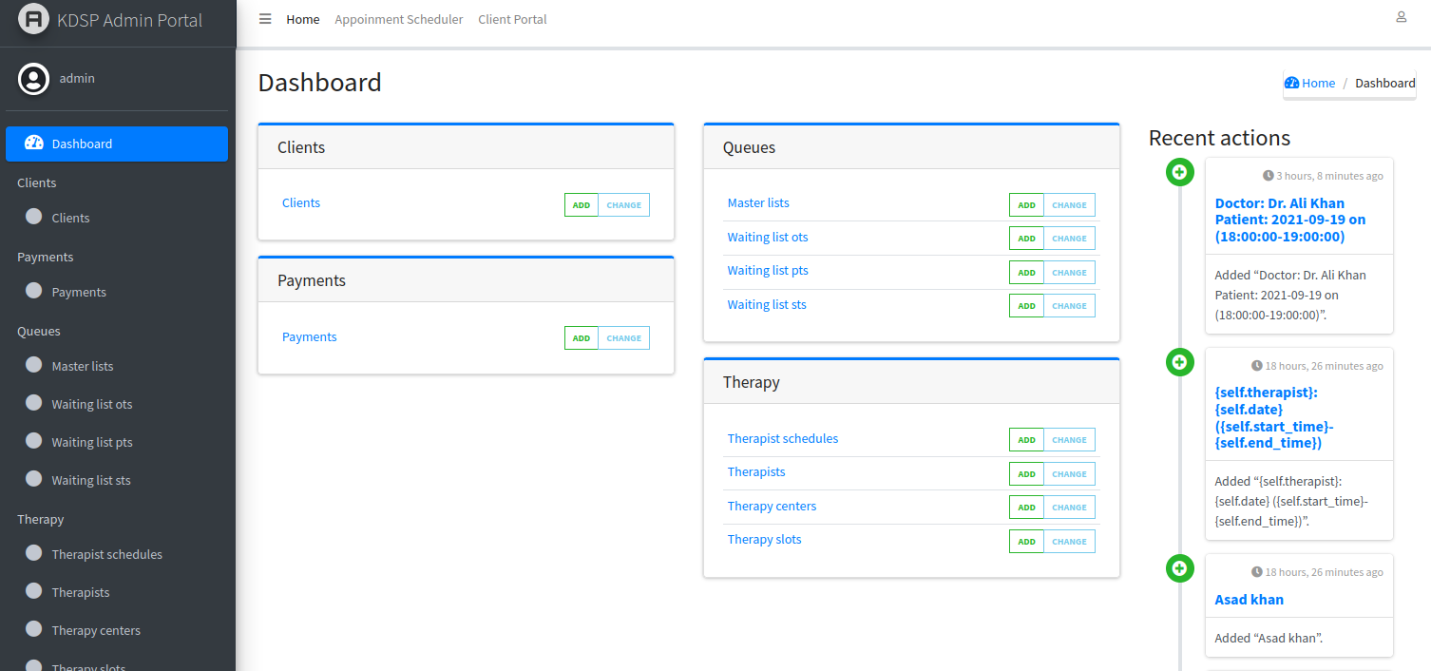
Task: Click green plus icon for Dr. Ali Khan action
Action: (1179, 172)
